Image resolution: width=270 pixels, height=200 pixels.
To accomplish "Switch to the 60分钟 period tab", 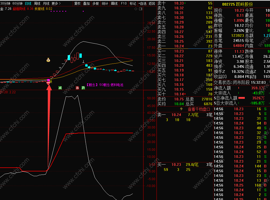I will 18,3.
